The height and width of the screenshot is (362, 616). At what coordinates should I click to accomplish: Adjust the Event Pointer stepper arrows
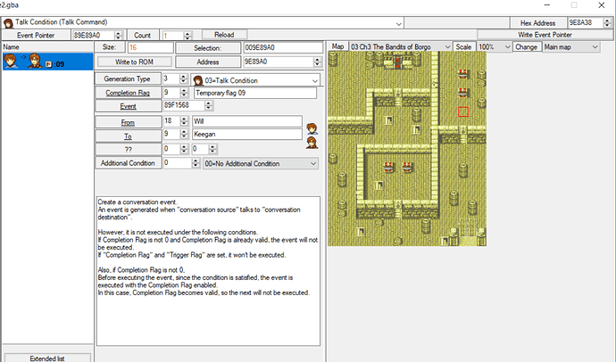[119, 36]
